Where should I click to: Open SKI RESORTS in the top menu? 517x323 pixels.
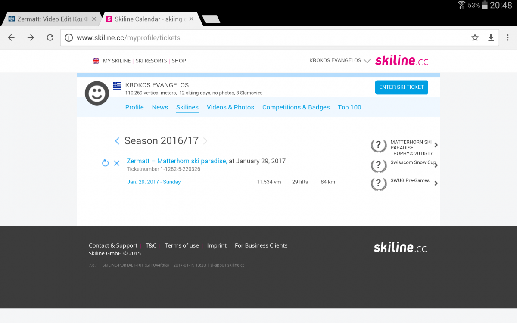pyautogui.click(x=151, y=61)
